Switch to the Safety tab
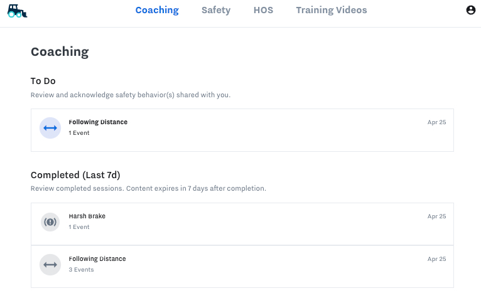The width and height of the screenshot is (481, 308). pos(215,10)
